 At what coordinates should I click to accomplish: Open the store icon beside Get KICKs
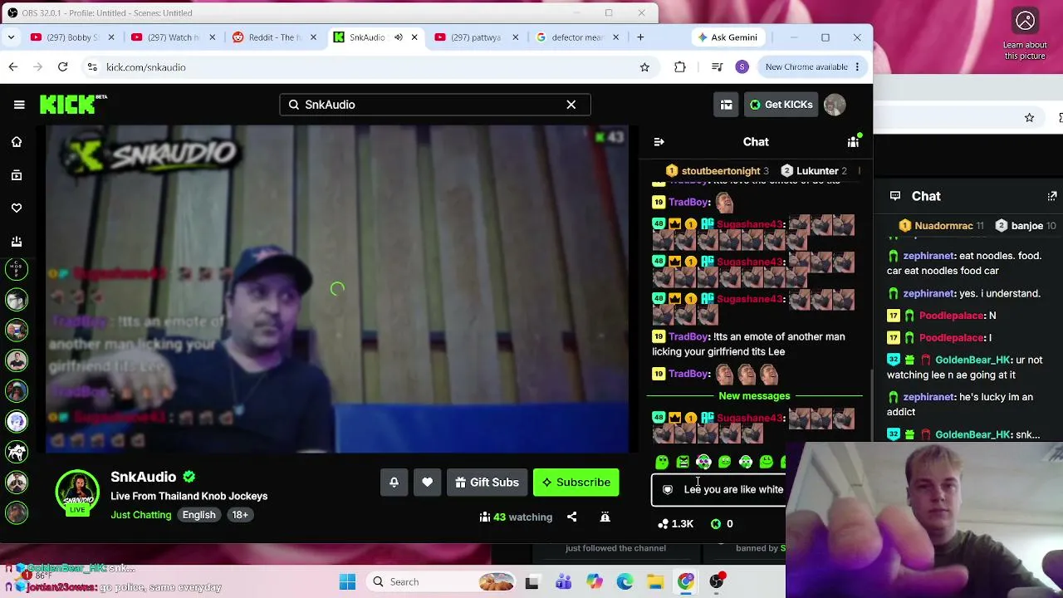click(726, 105)
